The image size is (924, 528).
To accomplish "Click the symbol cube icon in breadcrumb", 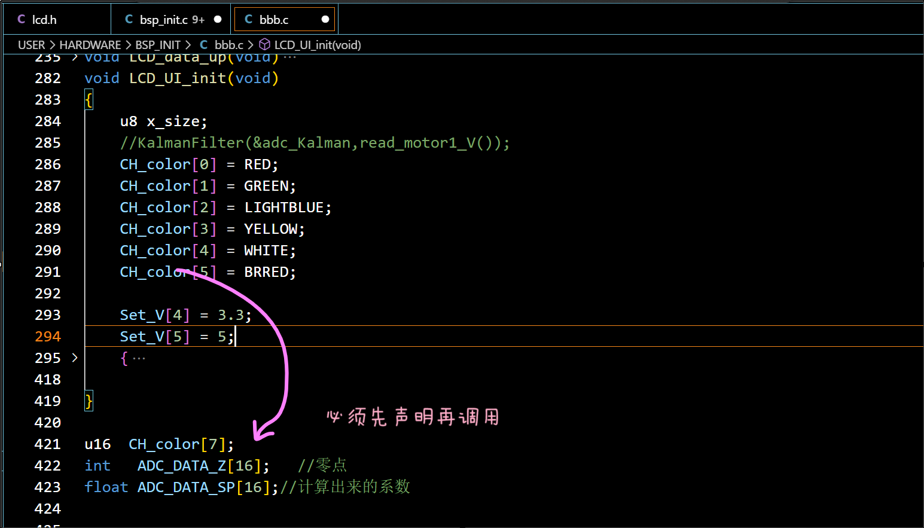I will (264, 45).
